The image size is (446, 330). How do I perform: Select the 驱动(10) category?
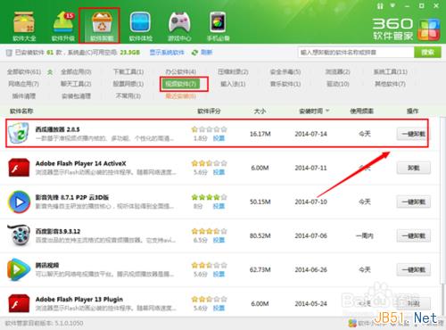coord(338,84)
